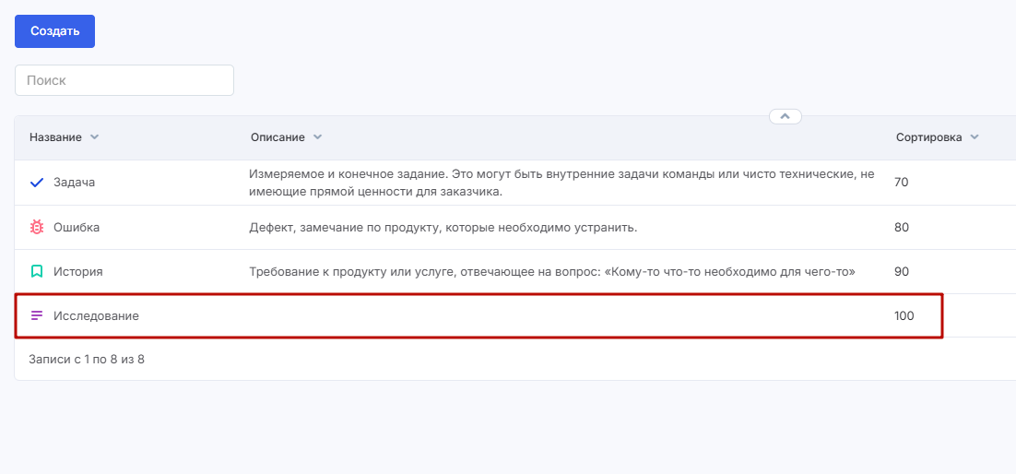
Task: Click the red bug icon for Ошибка
Action: click(x=37, y=227)
